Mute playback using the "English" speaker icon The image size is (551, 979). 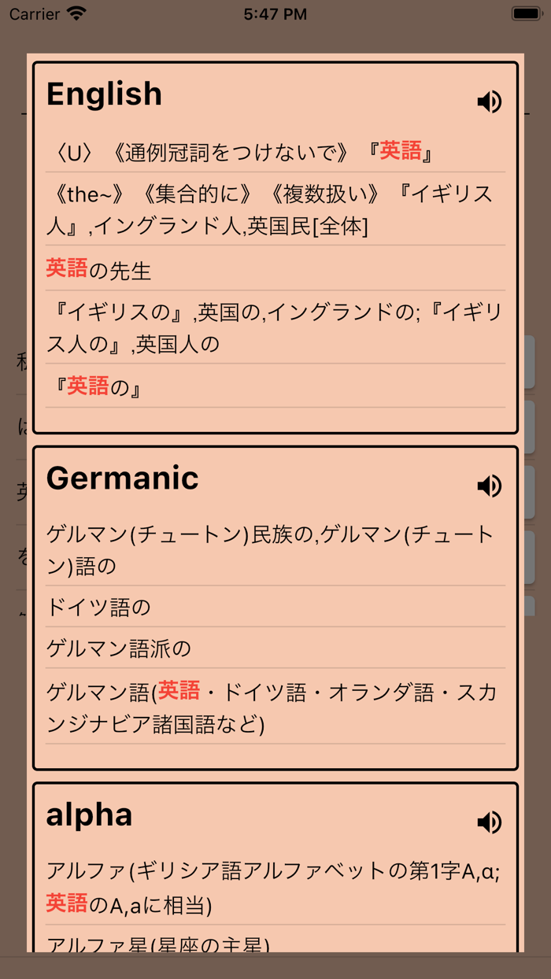click(490, 102)
